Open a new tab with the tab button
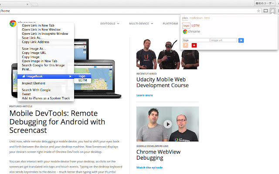This screenshot has width=279, height=174. 35,4
